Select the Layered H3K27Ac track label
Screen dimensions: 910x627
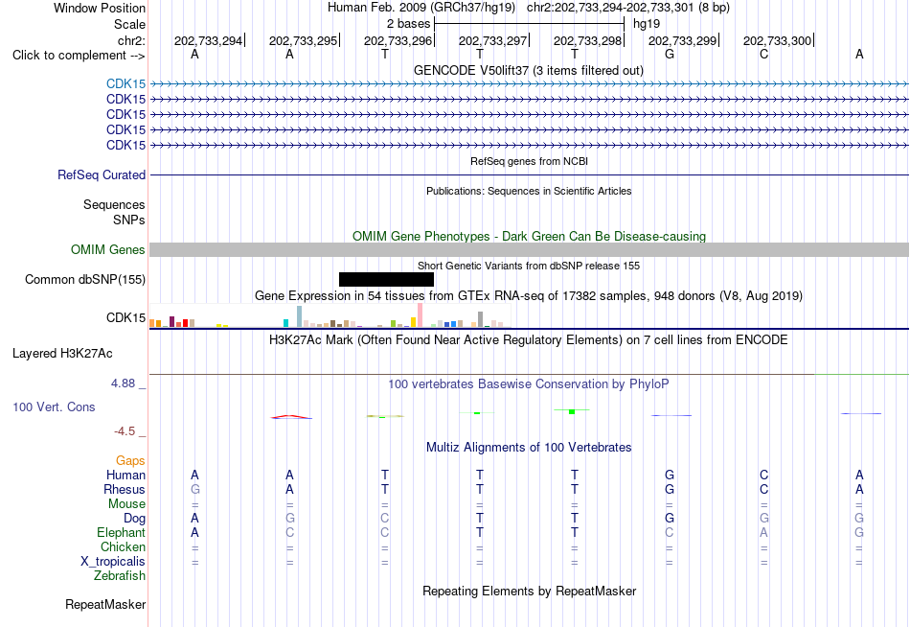(x=62, y=354)
